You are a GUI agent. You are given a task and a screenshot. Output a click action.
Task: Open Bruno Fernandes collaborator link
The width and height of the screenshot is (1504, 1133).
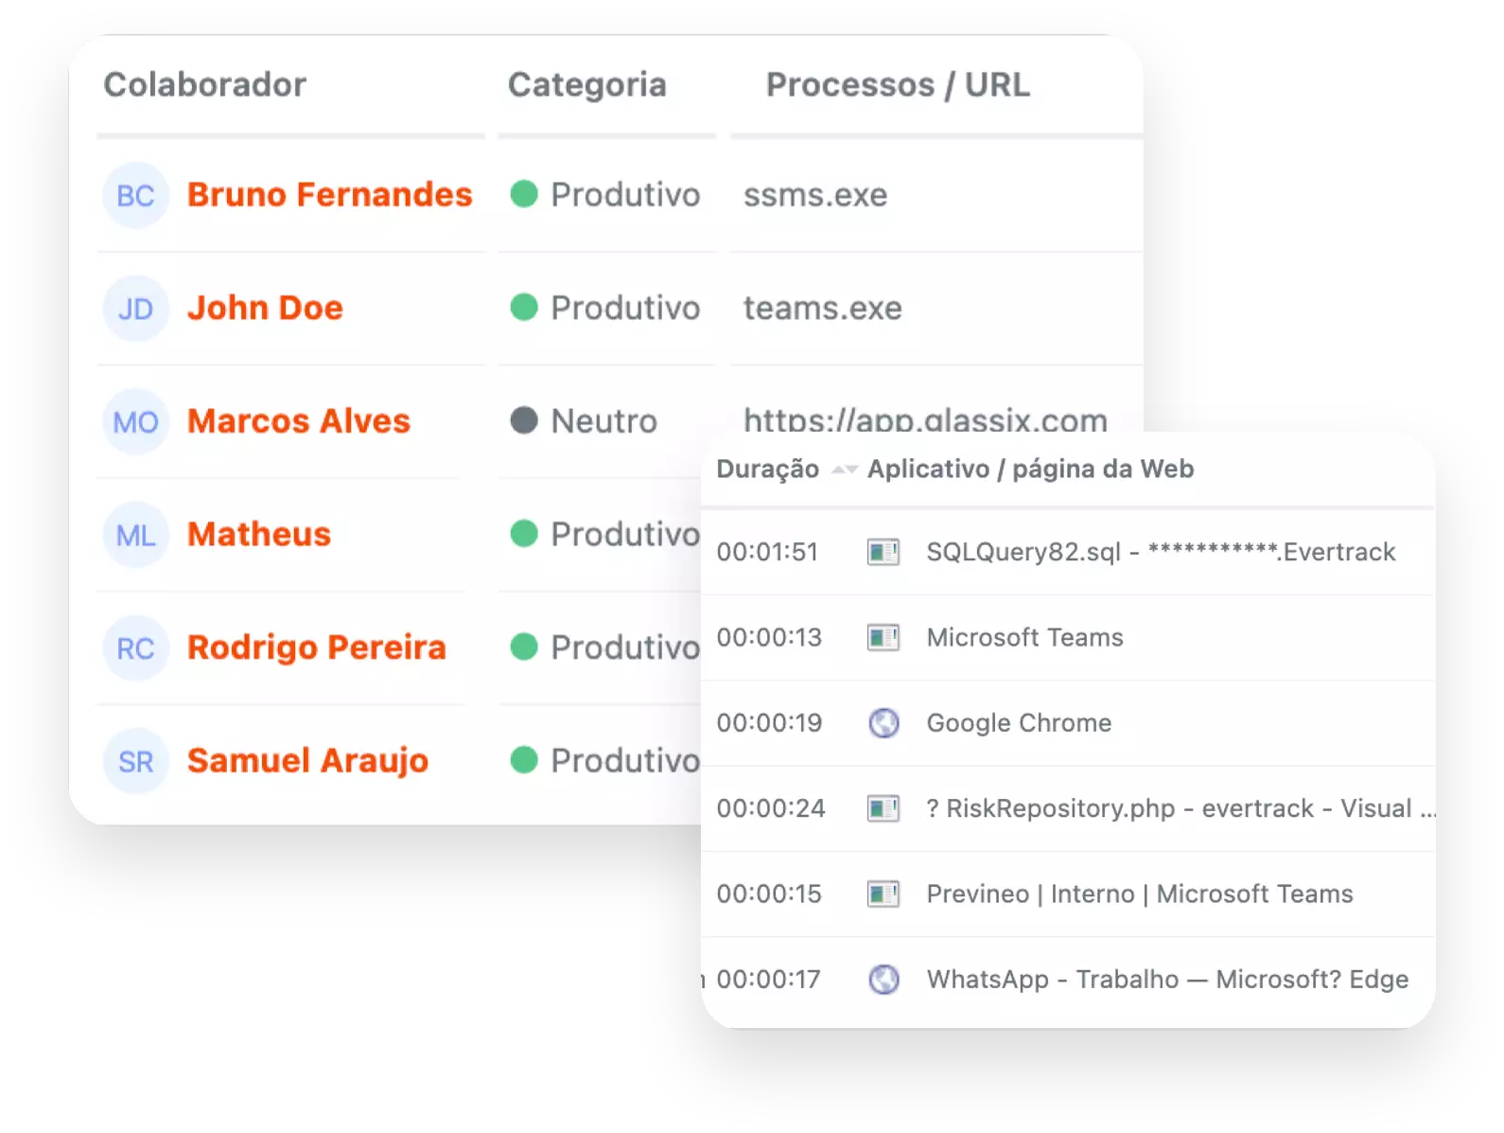point(329,194)
